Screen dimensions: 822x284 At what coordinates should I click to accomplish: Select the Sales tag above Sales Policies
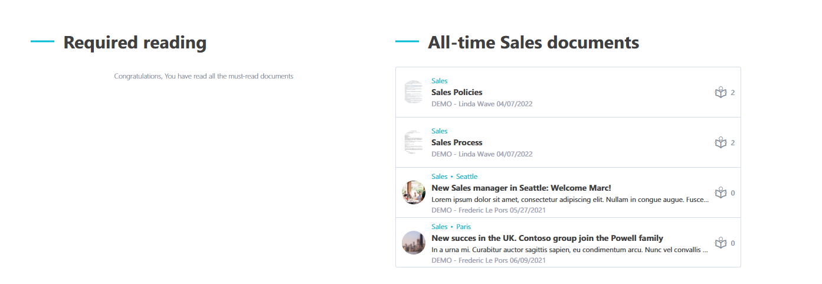click(x=440, y=81)
